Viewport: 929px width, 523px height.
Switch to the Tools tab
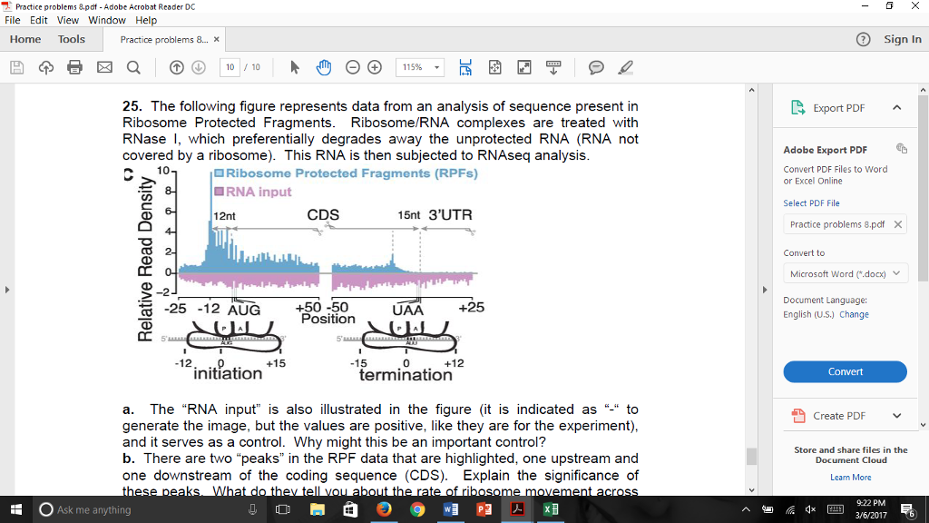tap(72, 39)
